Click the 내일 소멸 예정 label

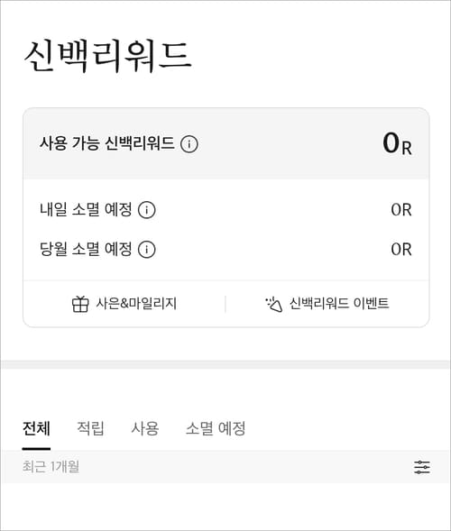(86, 210)
